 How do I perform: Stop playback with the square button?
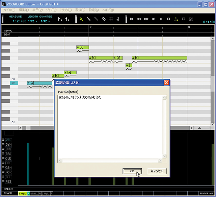click(168, 19)
